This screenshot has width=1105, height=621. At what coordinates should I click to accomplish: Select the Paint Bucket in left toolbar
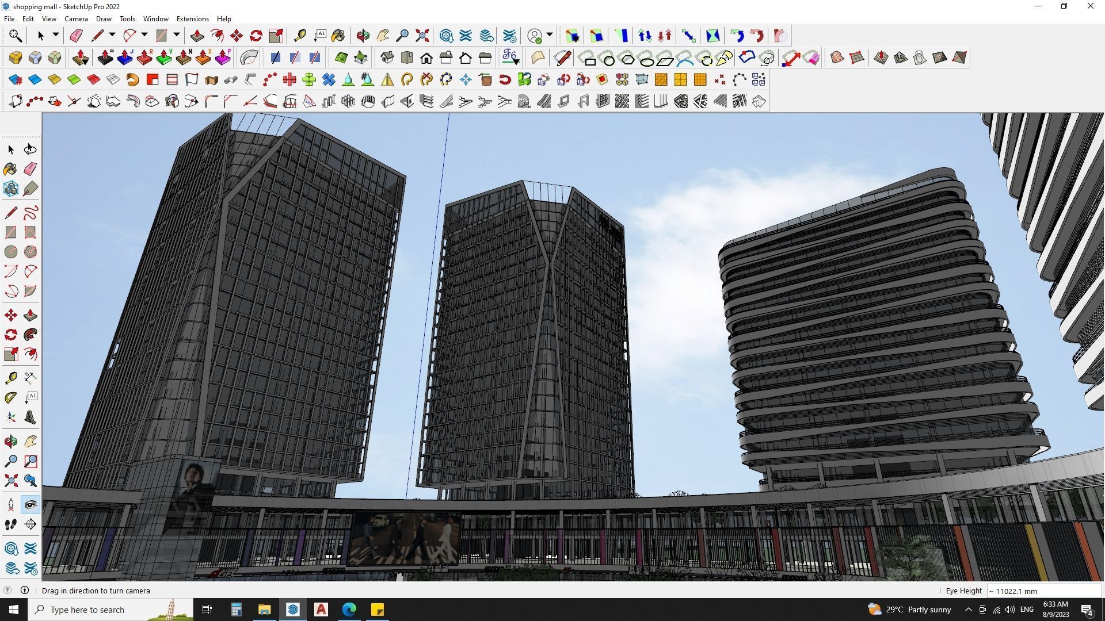point(10,169)
